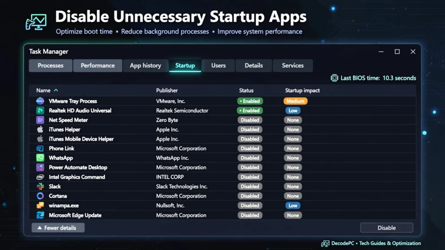
Task: Go to the App history tab
Action: pos(145,66)
